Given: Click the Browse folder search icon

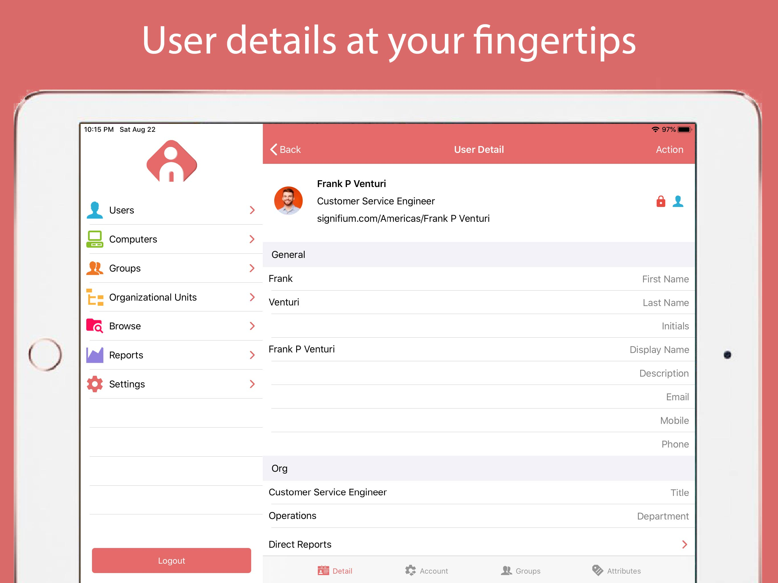Looking at the screenshot, I should click(95, 326).
